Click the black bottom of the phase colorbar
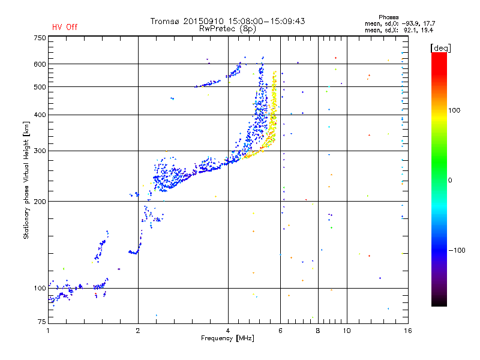Viewport: 480px width, 360px height. tap(439, 302)
